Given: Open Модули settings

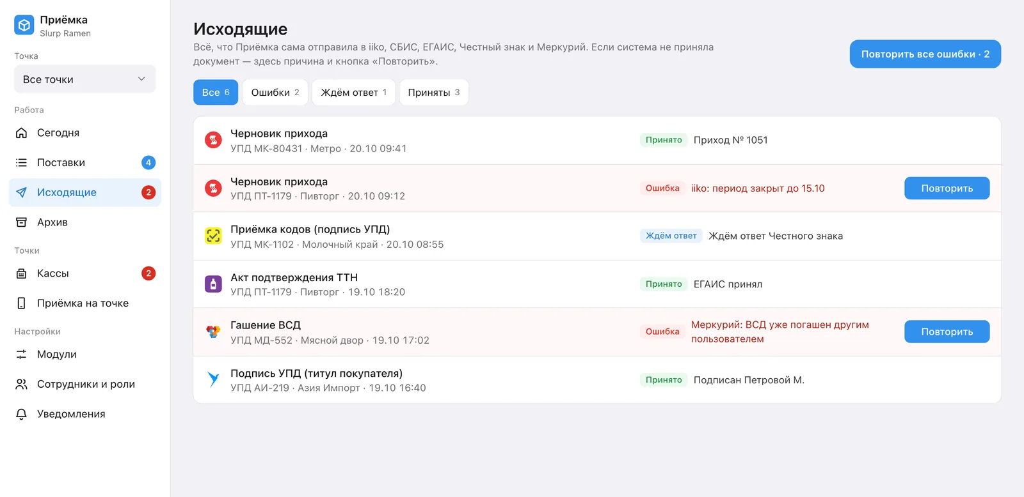Looking at the screenshot, I should click(x=84, y=354).
